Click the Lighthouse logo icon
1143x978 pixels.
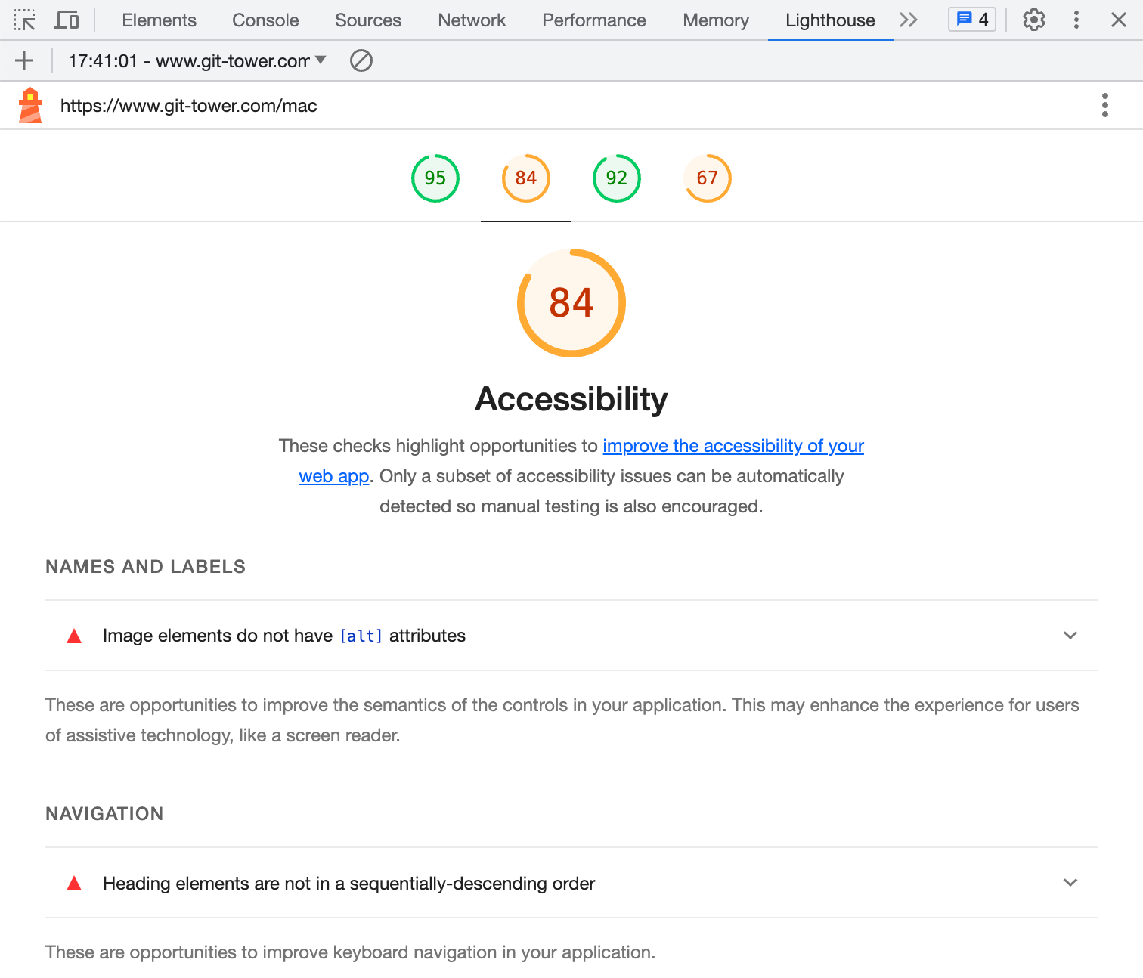(x=30, y=105)
